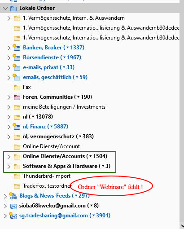The width and height of the screenshot is (184, 229).
Task: Click the Banken, Broker folder icon
Action: click(x=17, y=48)
